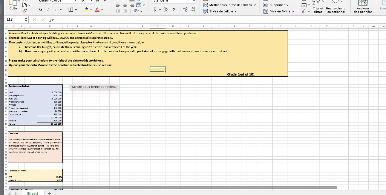Click the copy icon beside Coller
Screen dimensions: 386x195
click(25, 5)
